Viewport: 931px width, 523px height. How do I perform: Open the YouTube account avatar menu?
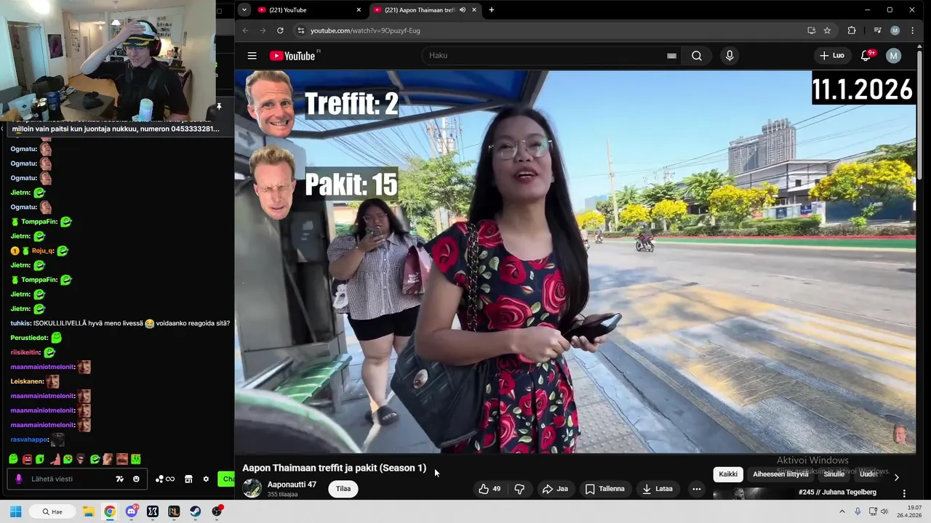(894, 56)
